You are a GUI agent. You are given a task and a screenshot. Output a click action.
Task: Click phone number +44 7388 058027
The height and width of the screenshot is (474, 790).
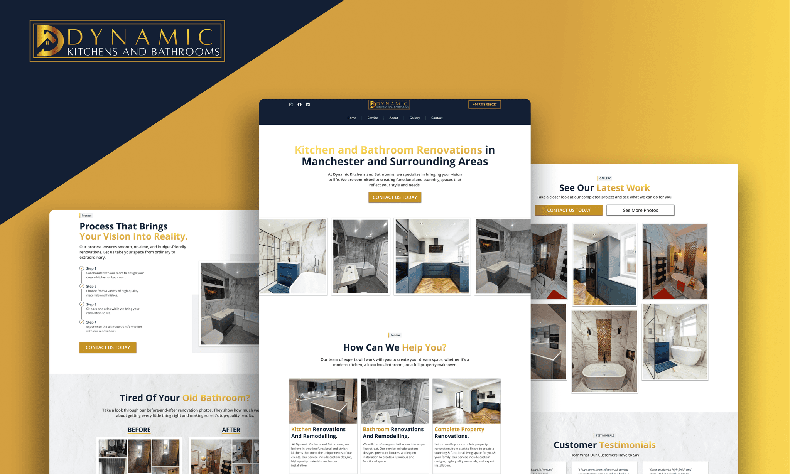(x=484, y=105)
